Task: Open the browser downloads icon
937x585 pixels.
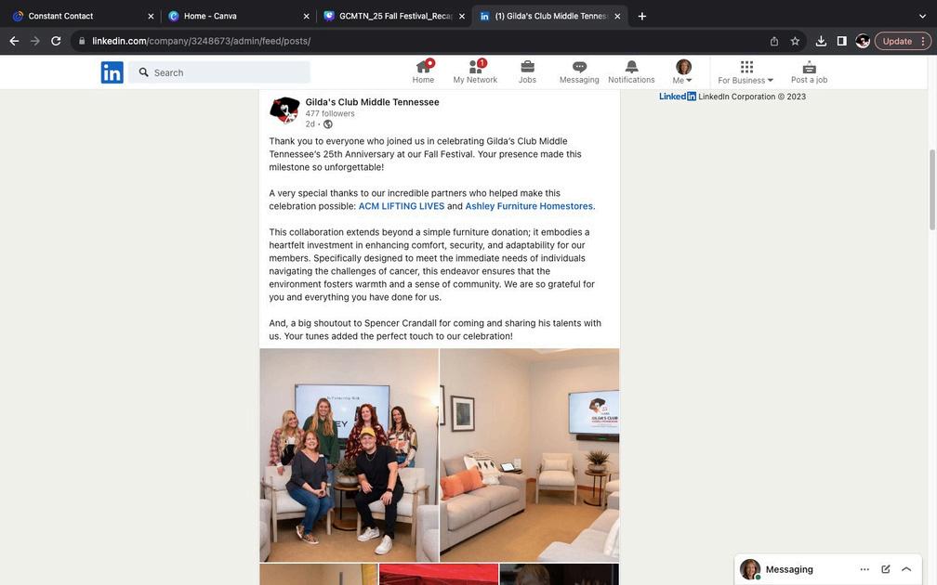Action: (x=821, y=41)
